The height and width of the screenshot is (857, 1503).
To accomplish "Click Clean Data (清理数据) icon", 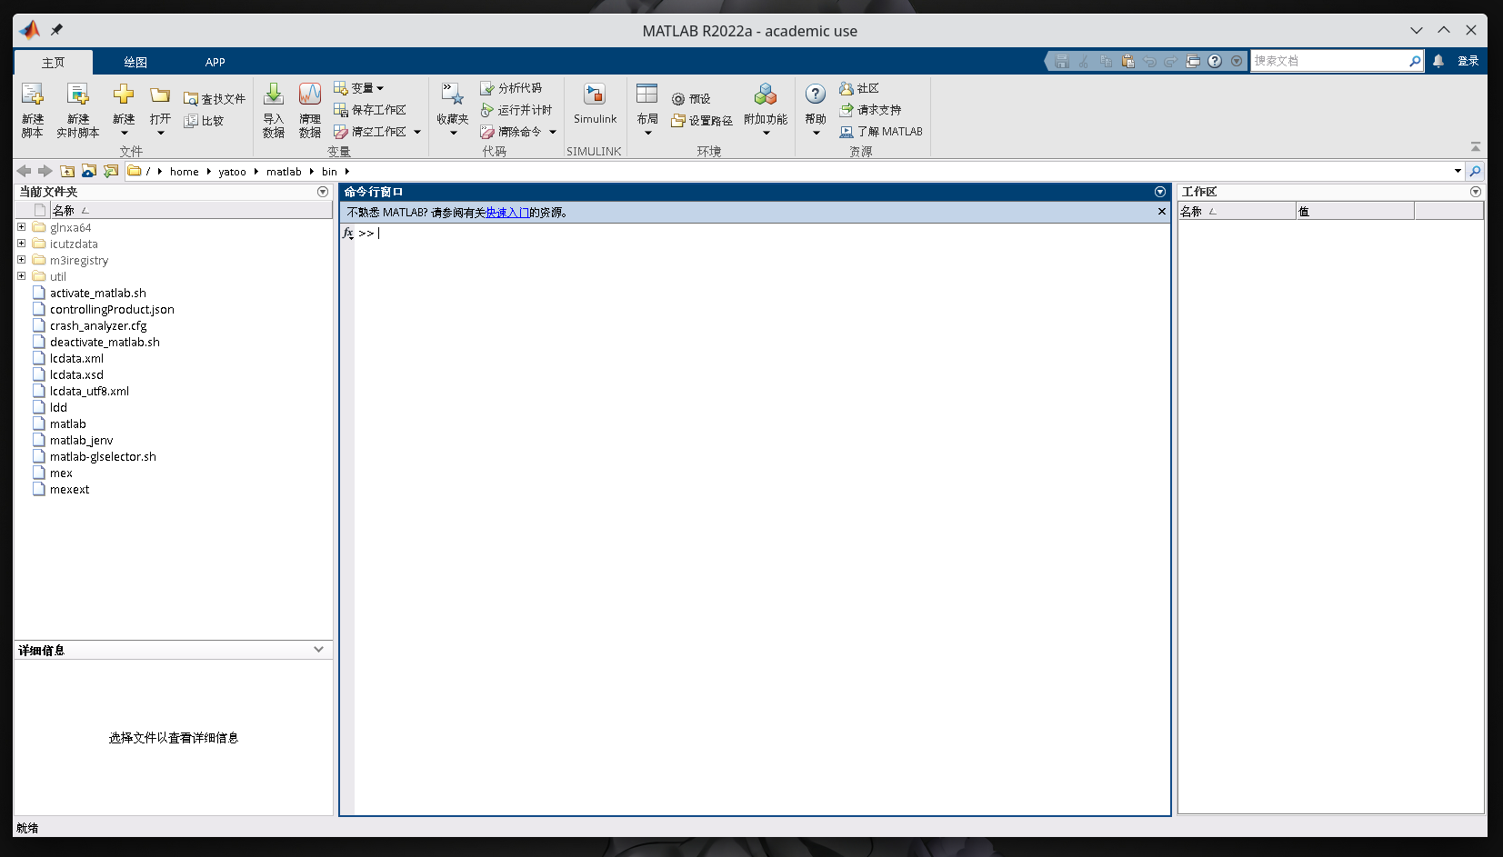I will [310, 95].
